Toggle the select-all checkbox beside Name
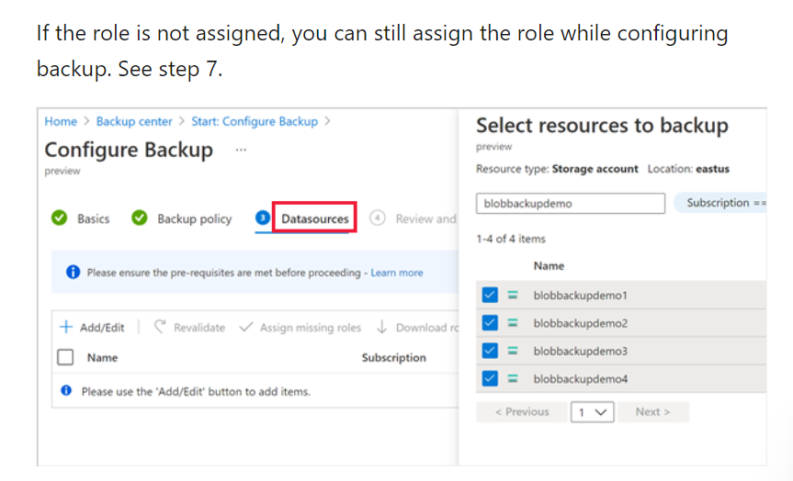This screenshot has height=481, width=793. (65, 358)
